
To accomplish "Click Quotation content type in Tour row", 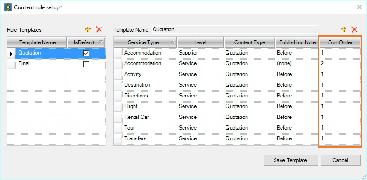I will 249,128.
